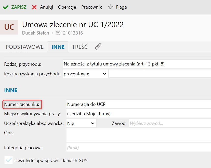Open the Pracownik menu

[x=92, y=7]
